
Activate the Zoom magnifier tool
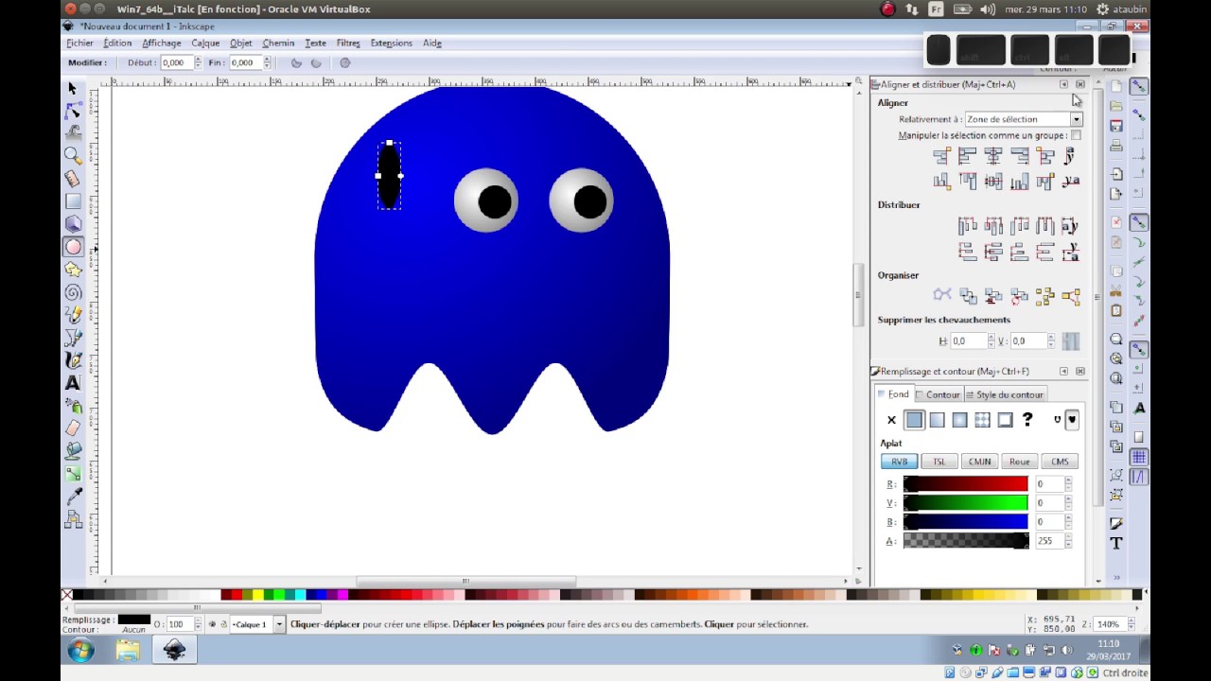[73, 156]
